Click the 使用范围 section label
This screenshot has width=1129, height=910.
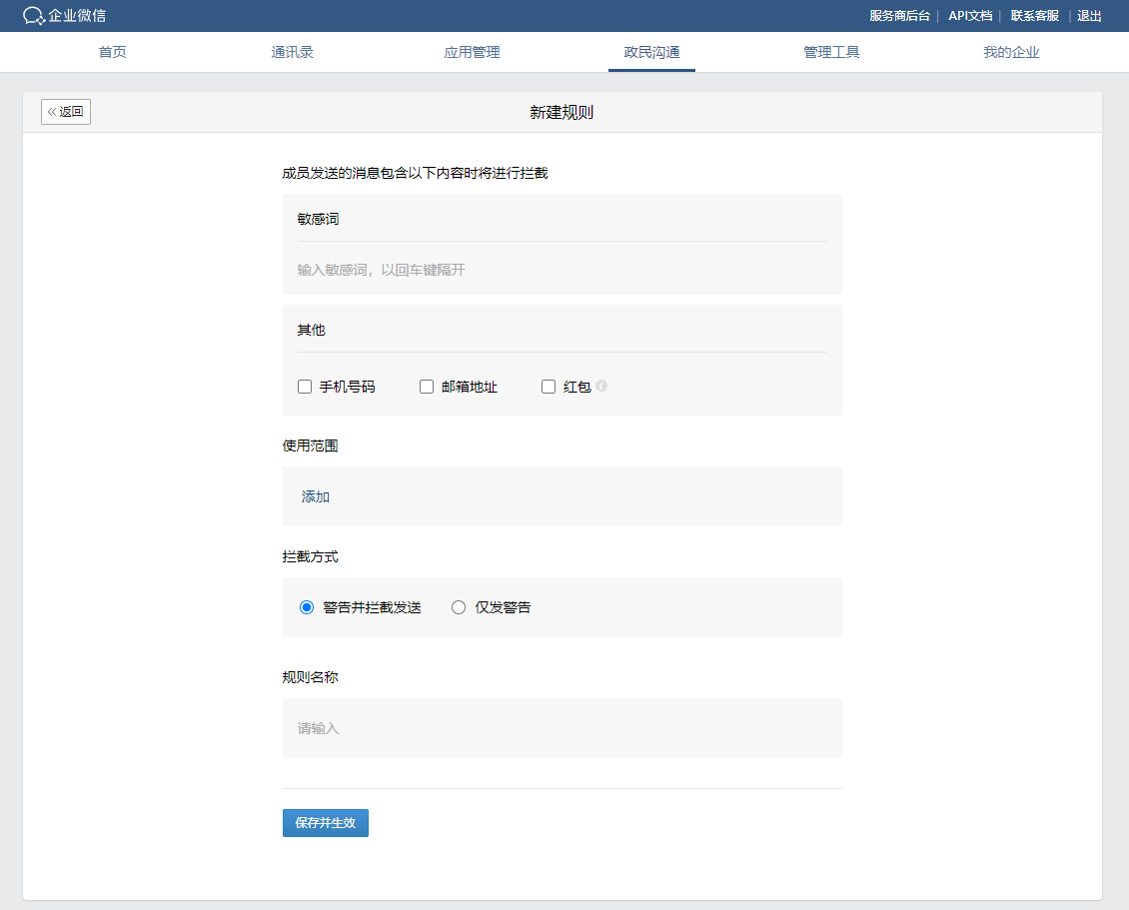[x=311, y=446]
